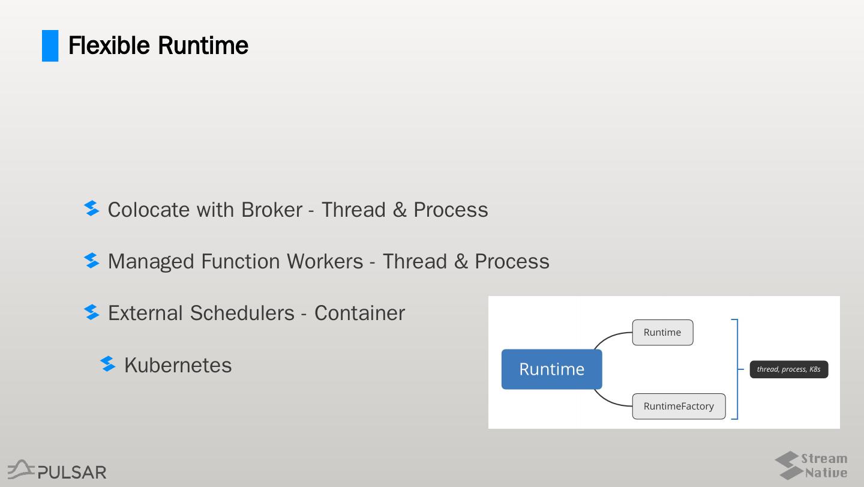Click the small gray Runtime node
Viewport: 864px width, 487px height.
(662, 333)
